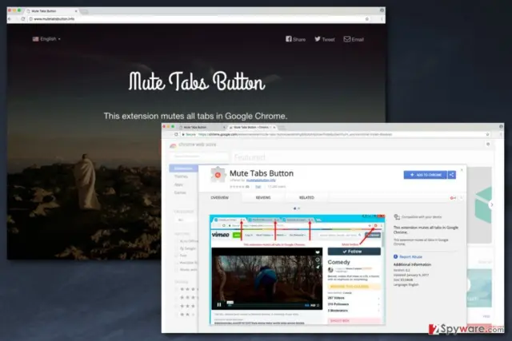
Task: Click the address bar showing mutetabsbutton.info
Action: 199,19
